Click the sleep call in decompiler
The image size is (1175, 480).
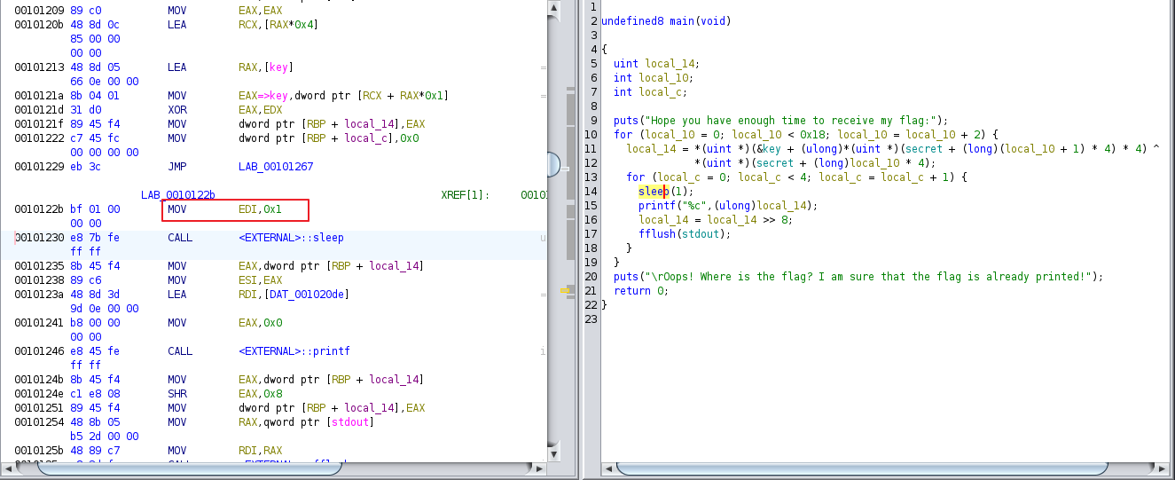tap(651, 192)
